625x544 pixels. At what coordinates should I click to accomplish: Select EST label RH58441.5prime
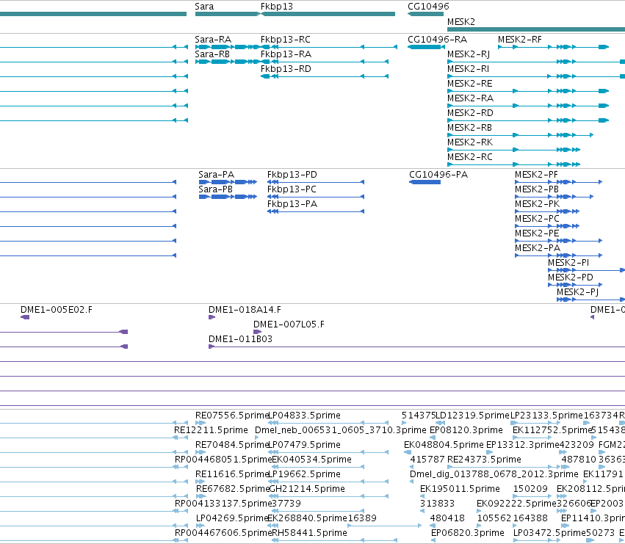pyautogui.click(x=309, y=533)
